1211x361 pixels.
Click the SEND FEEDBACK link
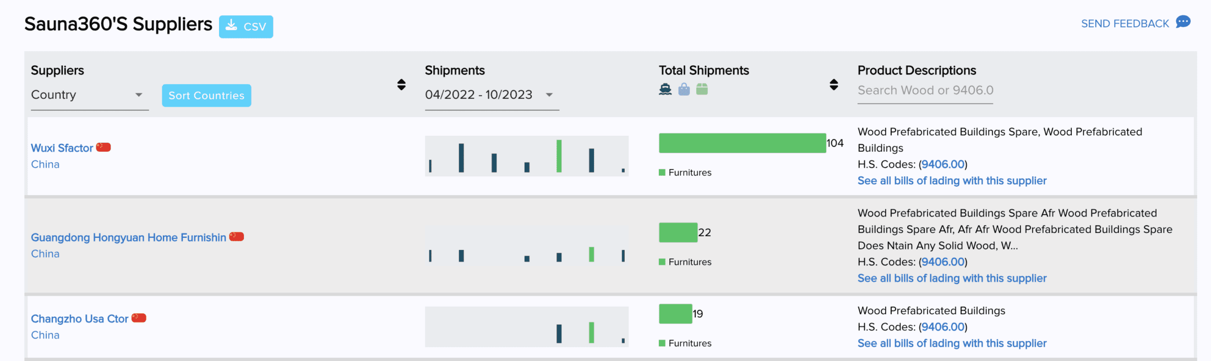pyautogui.click(x=1125, y=24)
